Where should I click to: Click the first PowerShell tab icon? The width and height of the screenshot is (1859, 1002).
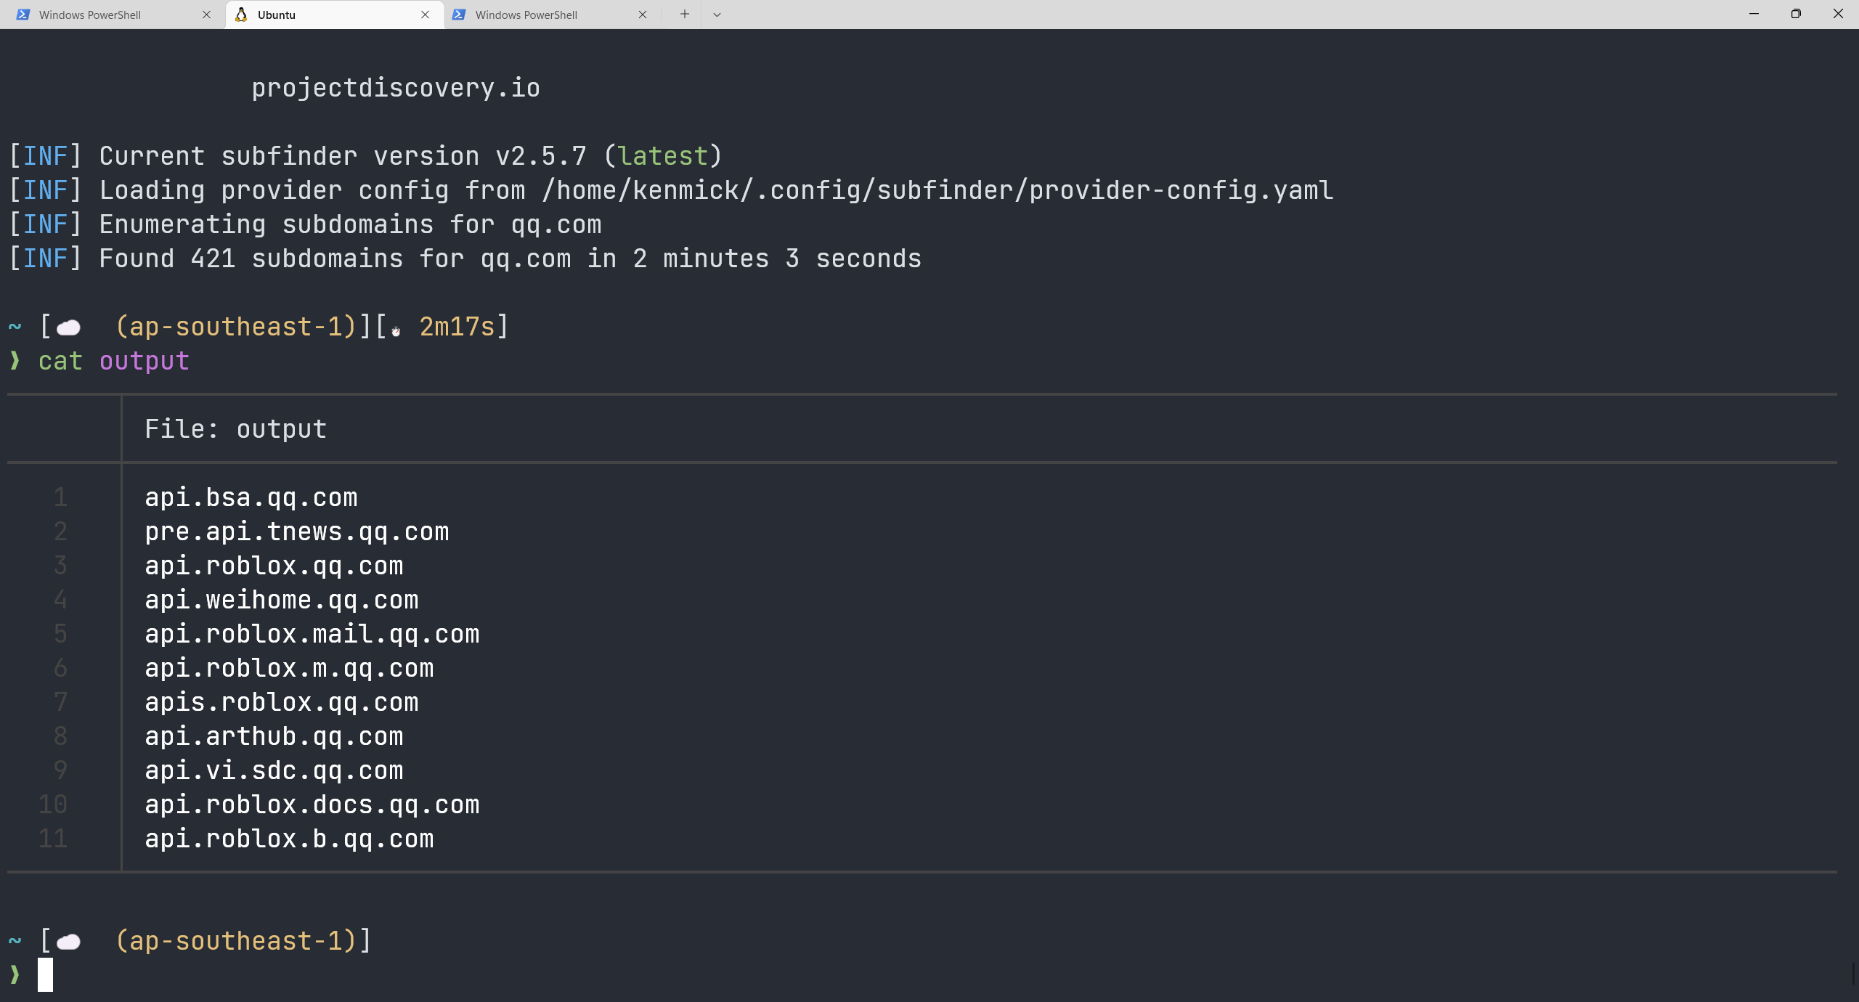(x=23, y=15)
